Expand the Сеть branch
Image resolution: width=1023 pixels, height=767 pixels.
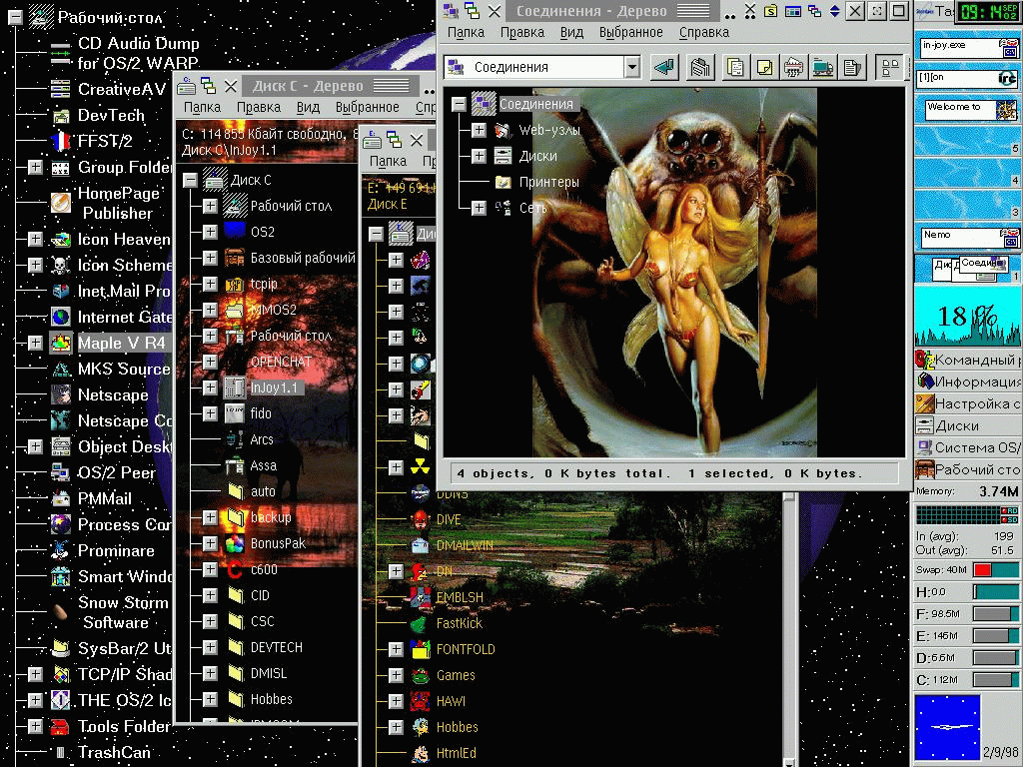[479, 208]
